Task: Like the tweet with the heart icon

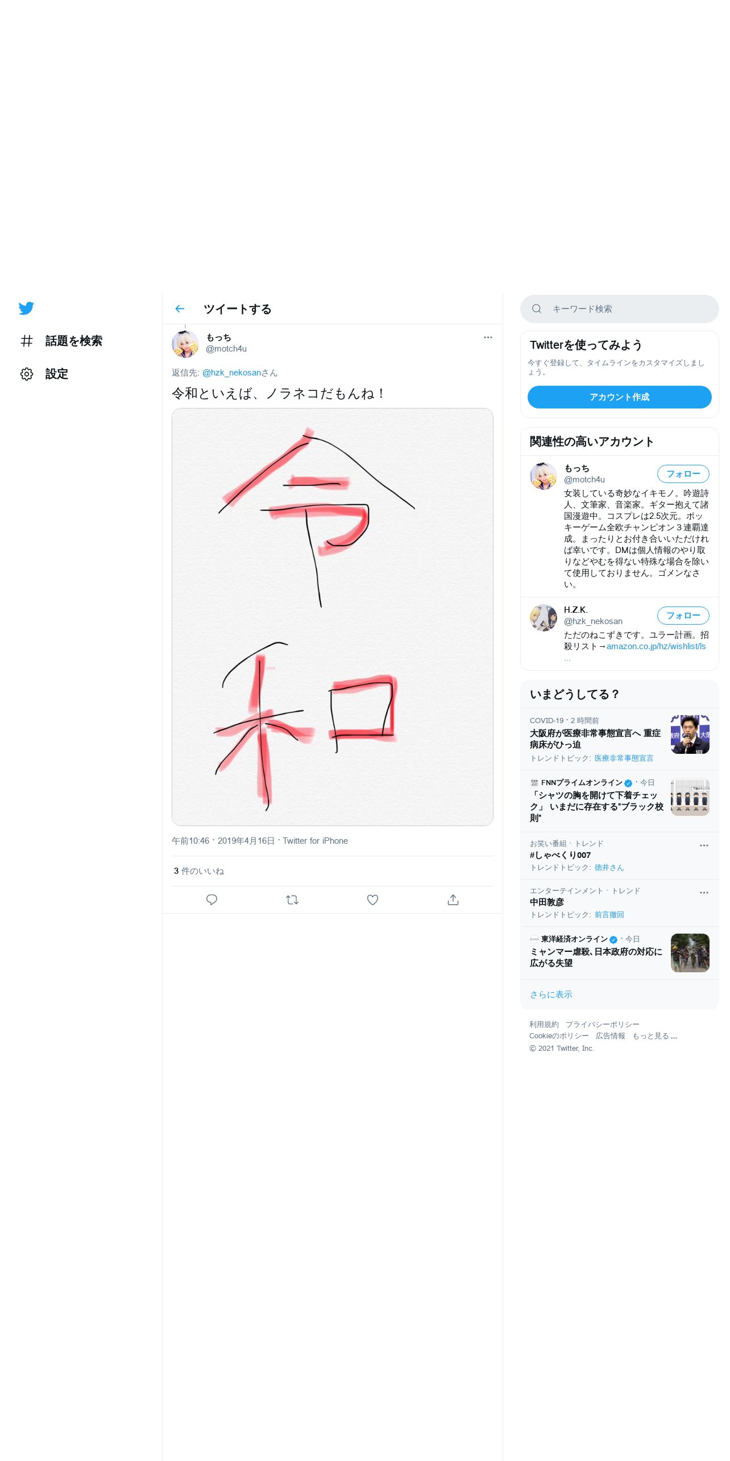Action: pos(372,899)
